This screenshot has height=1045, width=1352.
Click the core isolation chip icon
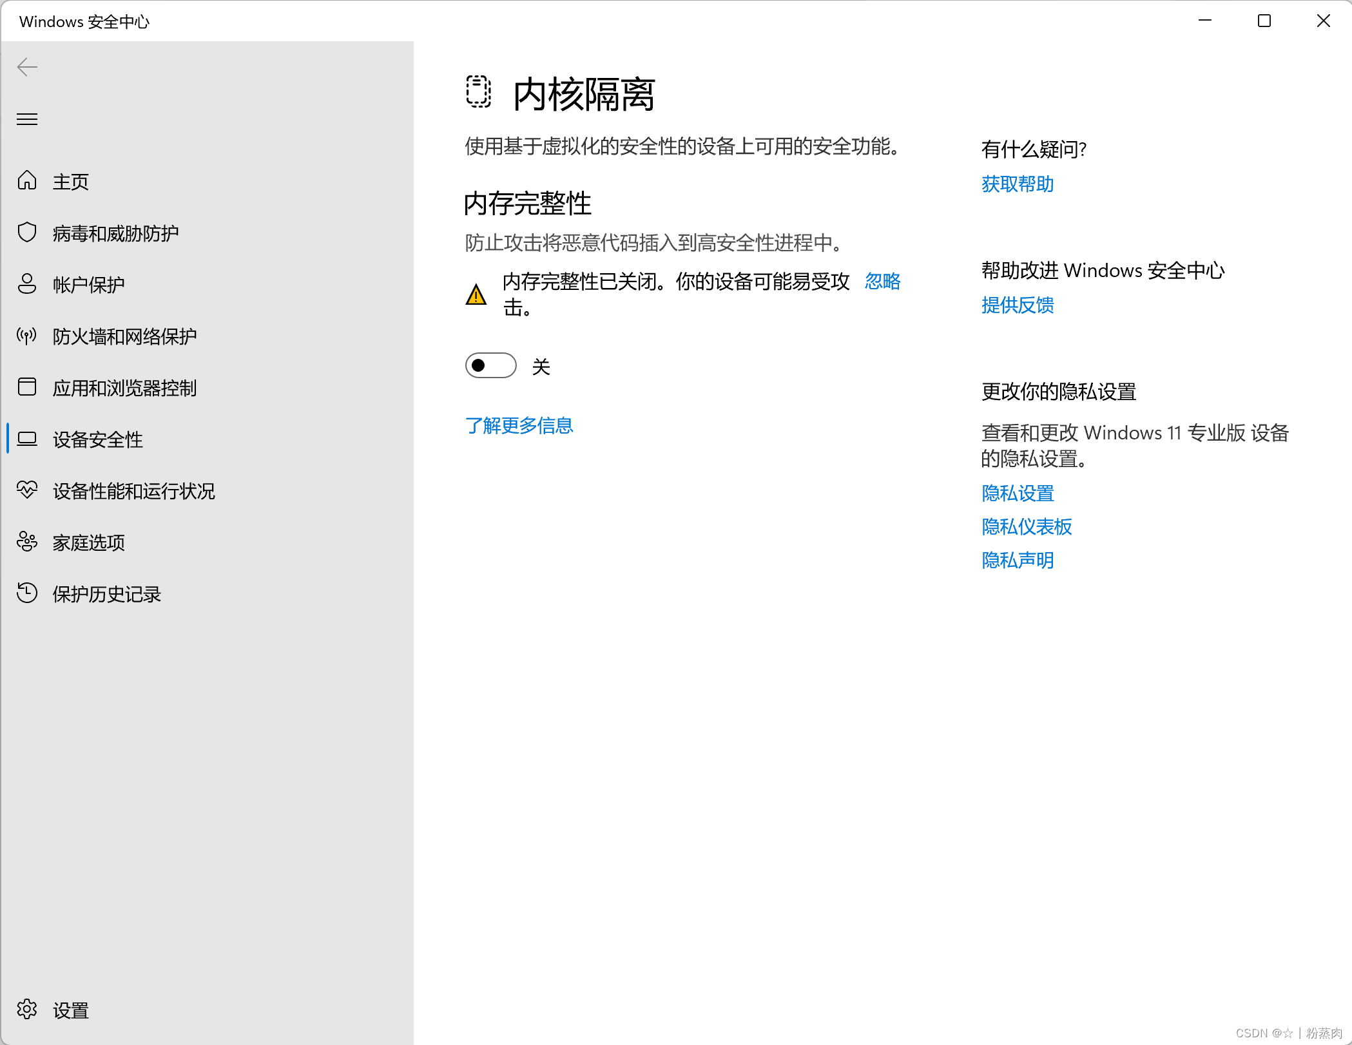tap(478, 91)
